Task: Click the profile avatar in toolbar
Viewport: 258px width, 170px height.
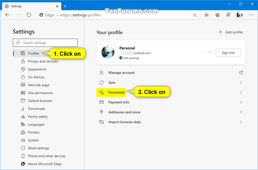Action: click(239, 15)
